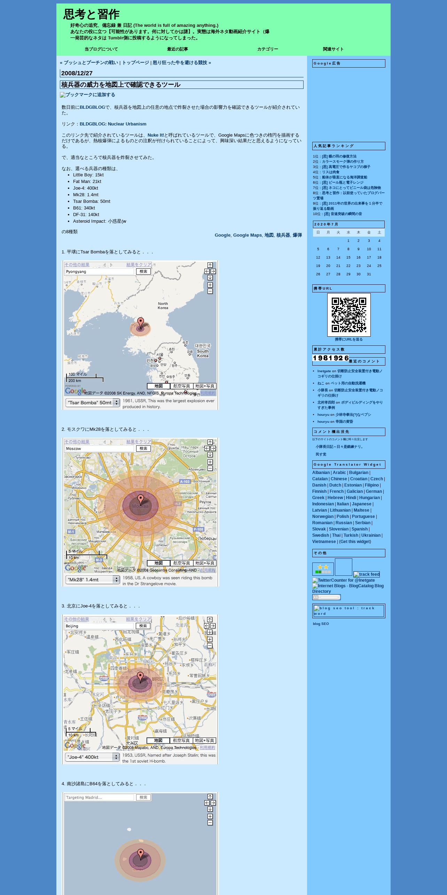
Task: Zoom out on the Moscow map
Action: click(x=210, y=468)
